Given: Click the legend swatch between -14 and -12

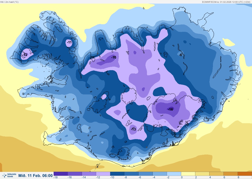Looking at the screenshot, I should 89,174.
